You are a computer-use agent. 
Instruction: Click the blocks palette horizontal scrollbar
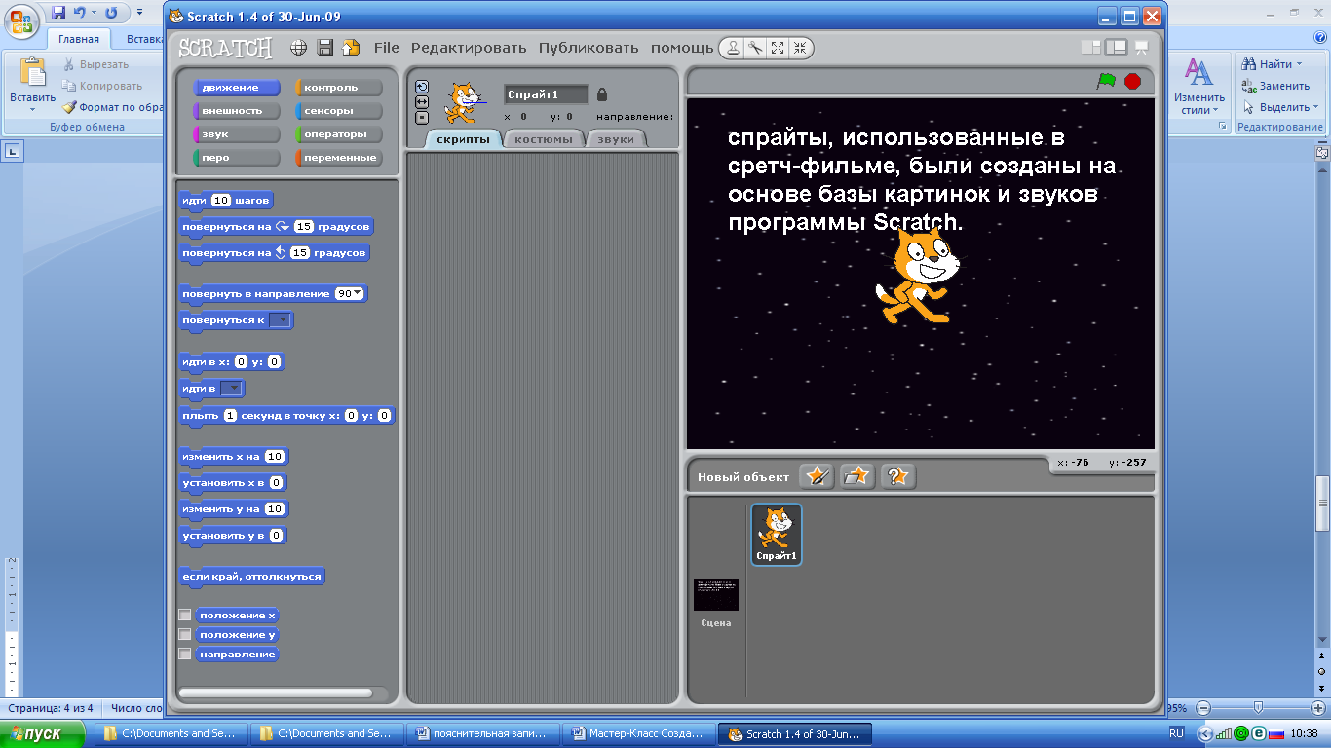[276, 693]
